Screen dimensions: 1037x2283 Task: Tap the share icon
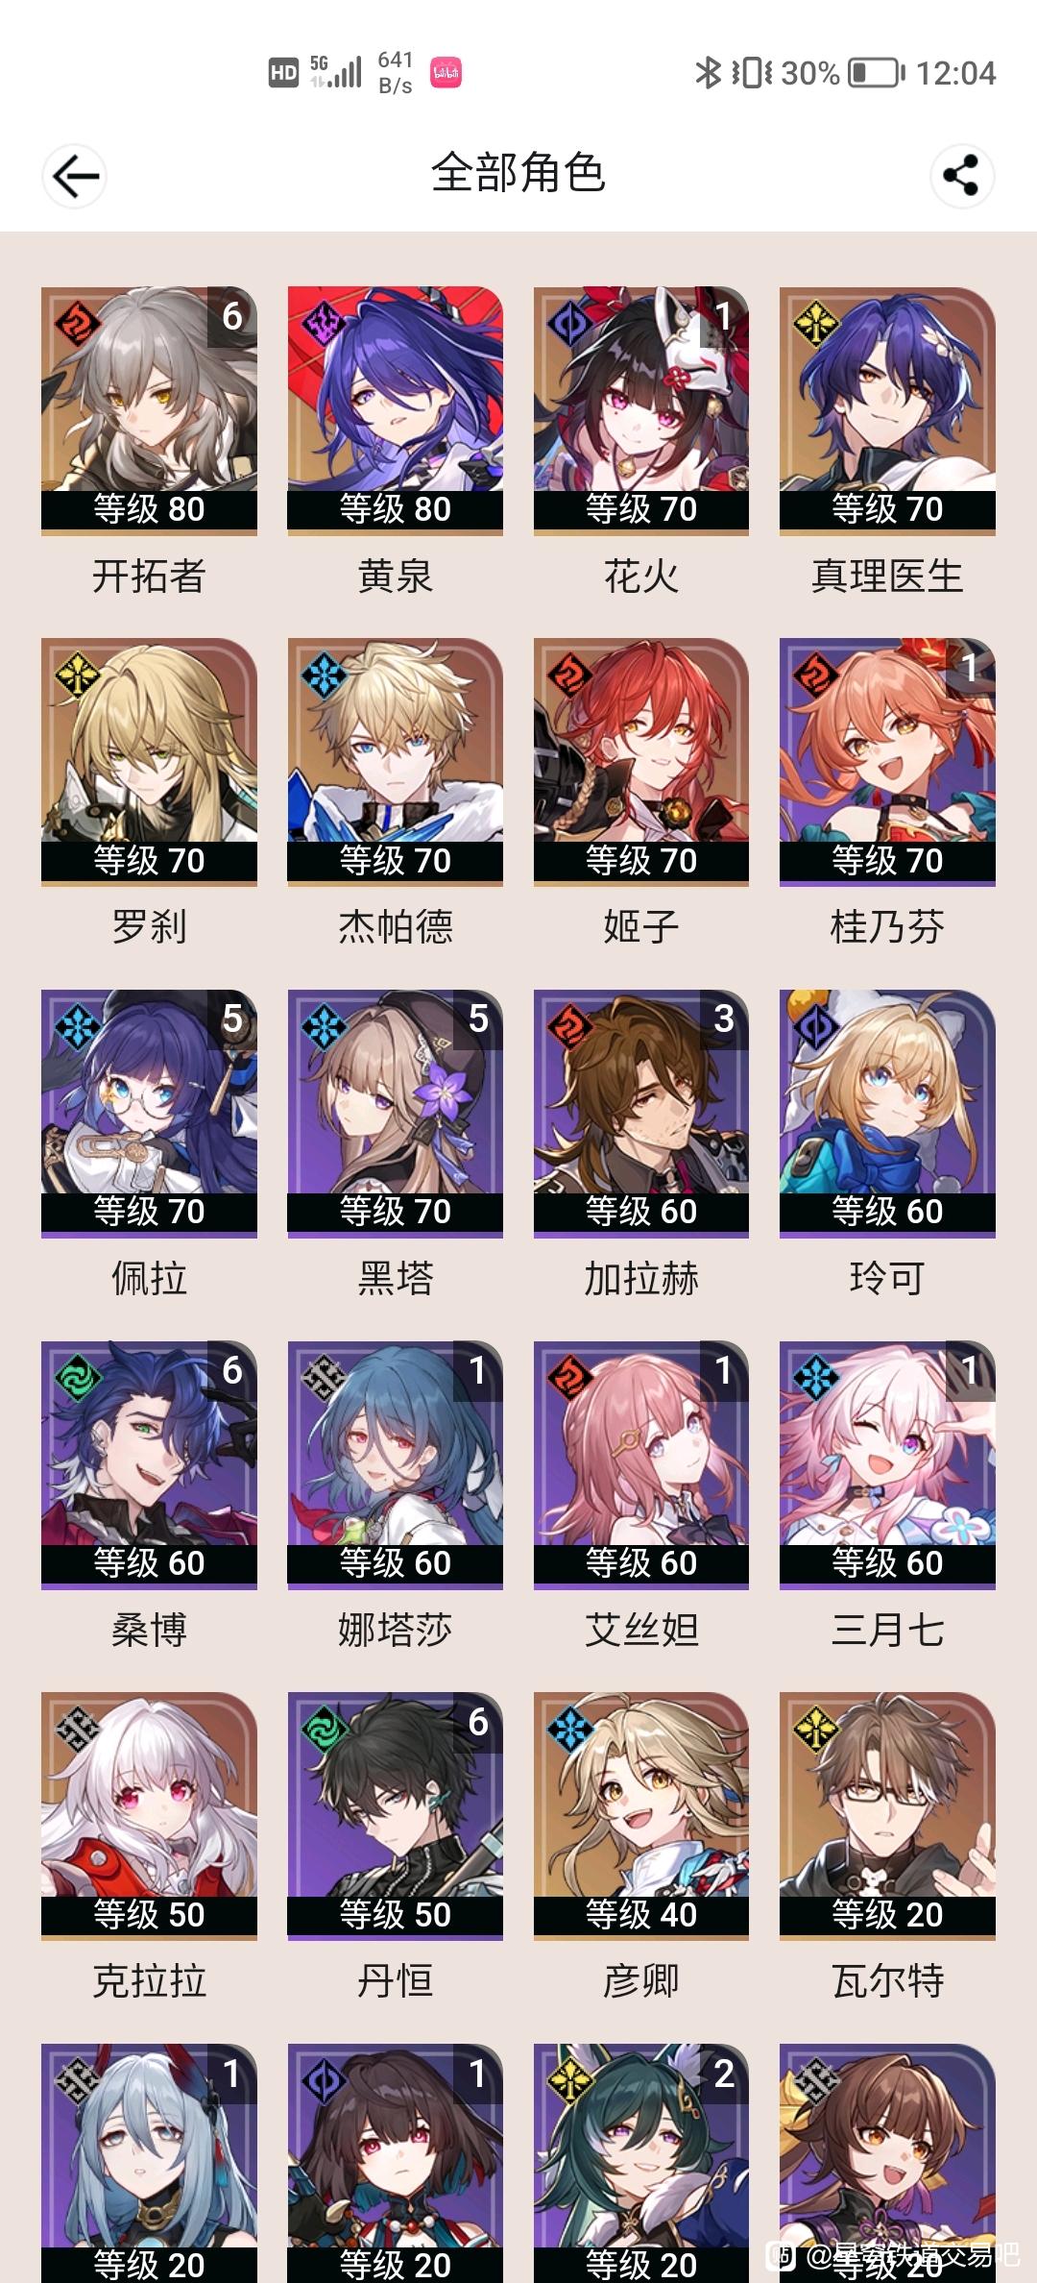[961, 176]
